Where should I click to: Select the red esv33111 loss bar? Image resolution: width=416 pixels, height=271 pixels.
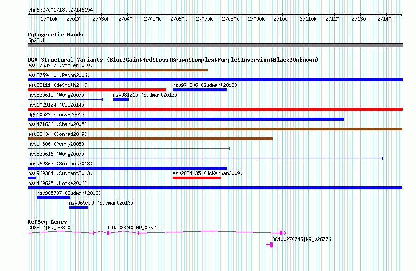97,90
